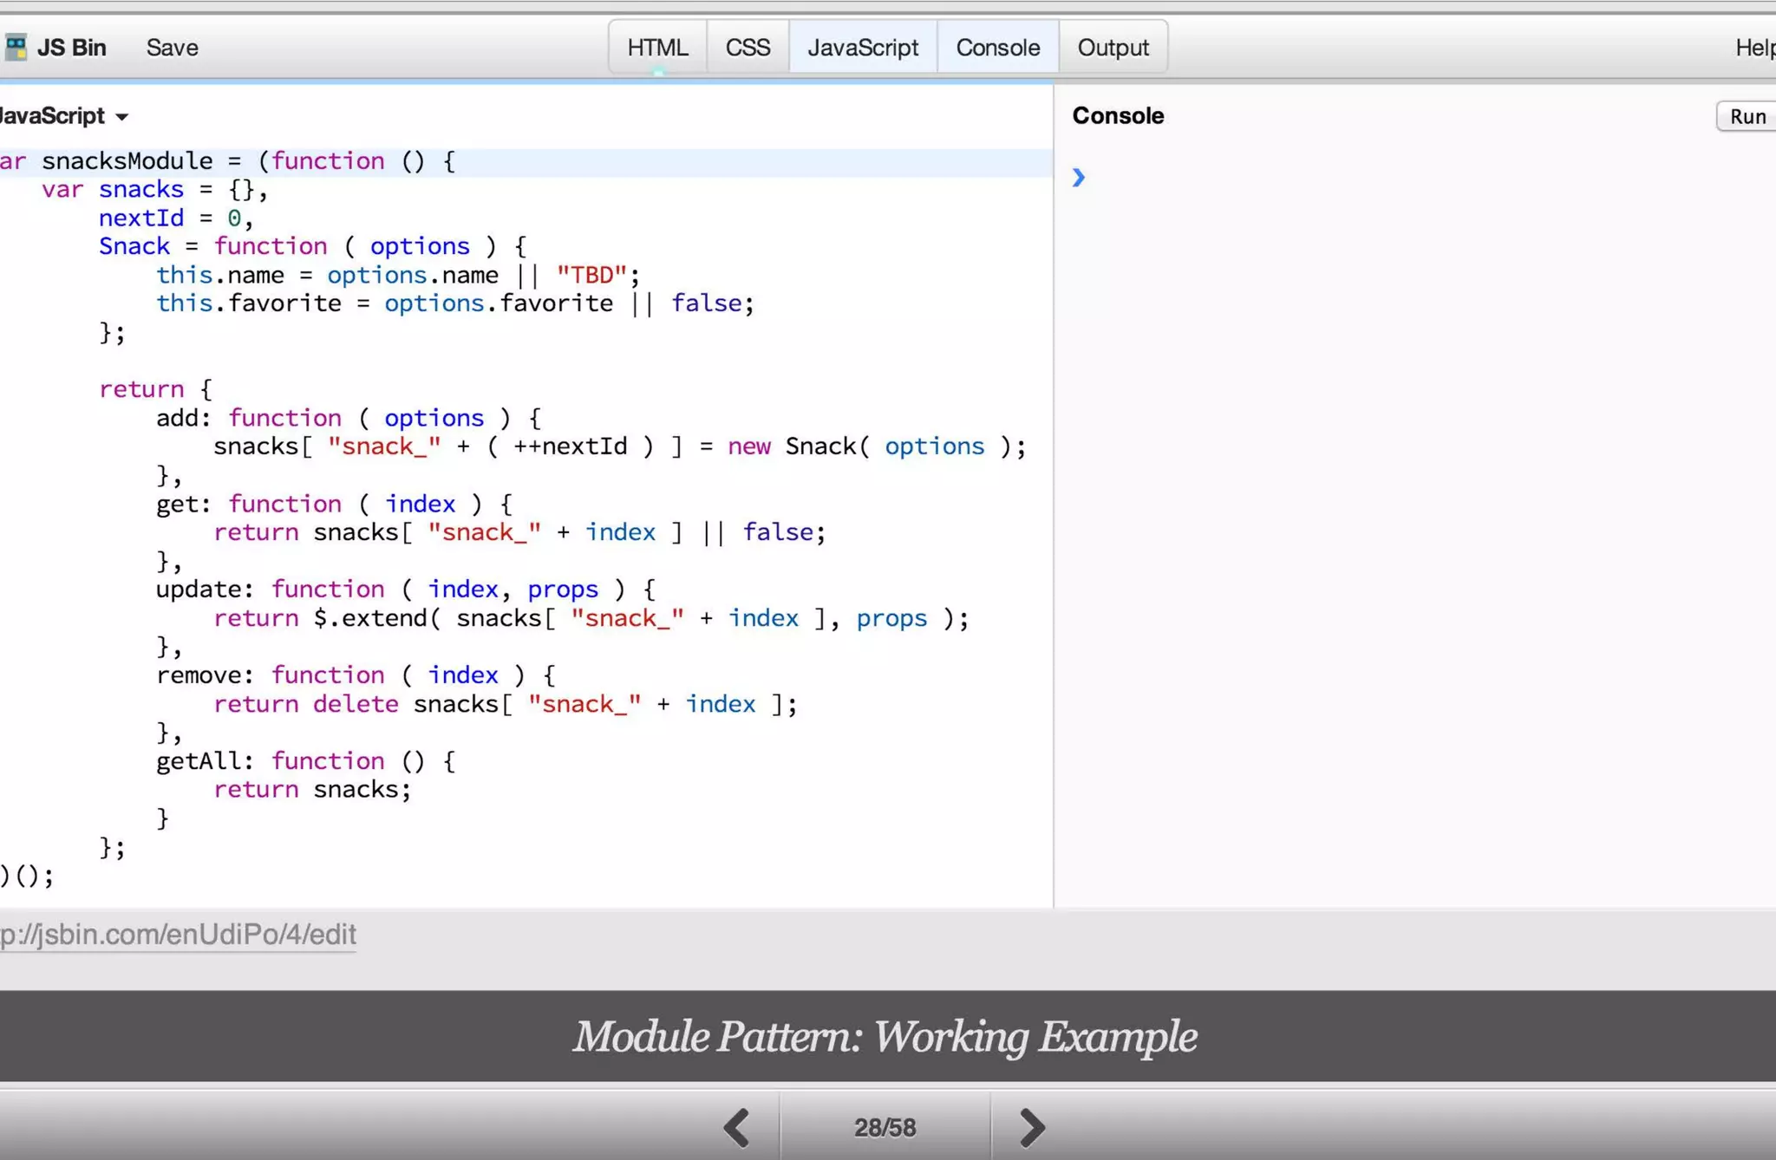1776x1160 pixels.
Task: Toggle the JavaScript panel tab
Action: 863,47
